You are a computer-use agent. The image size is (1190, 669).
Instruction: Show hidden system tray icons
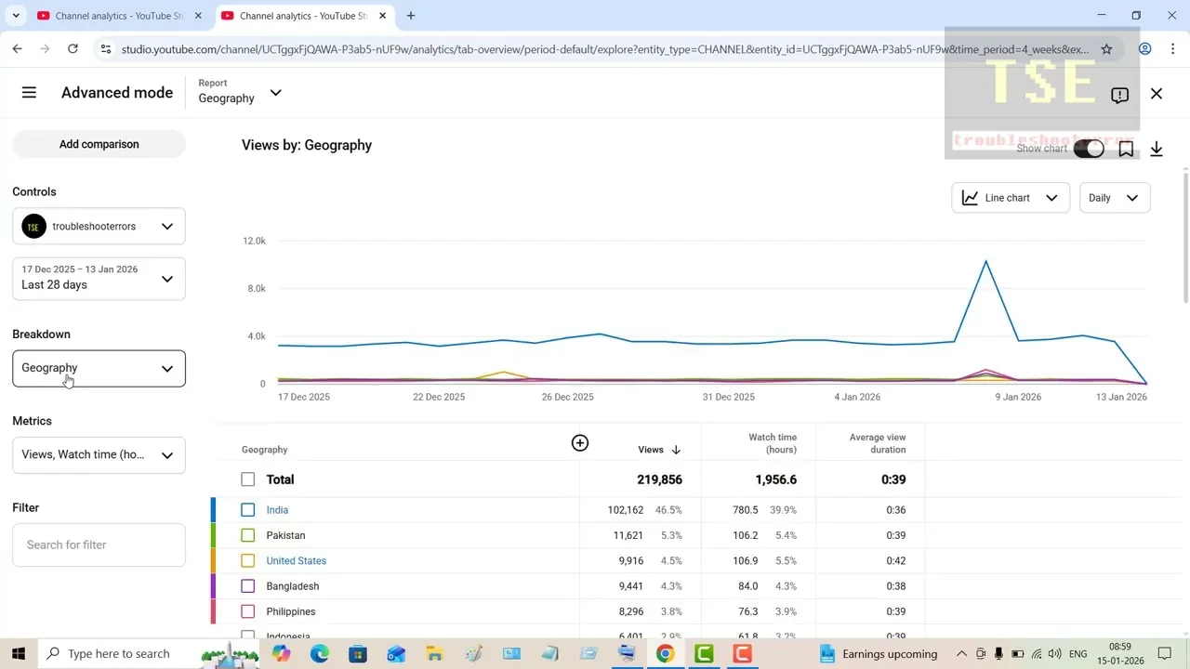(x=961, y=654)
